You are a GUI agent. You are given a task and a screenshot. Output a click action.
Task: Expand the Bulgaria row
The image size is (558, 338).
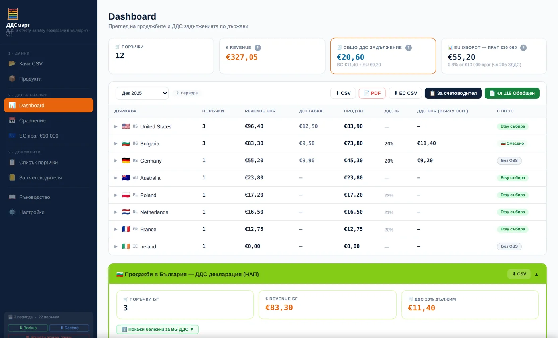click(x=116, y=143)
